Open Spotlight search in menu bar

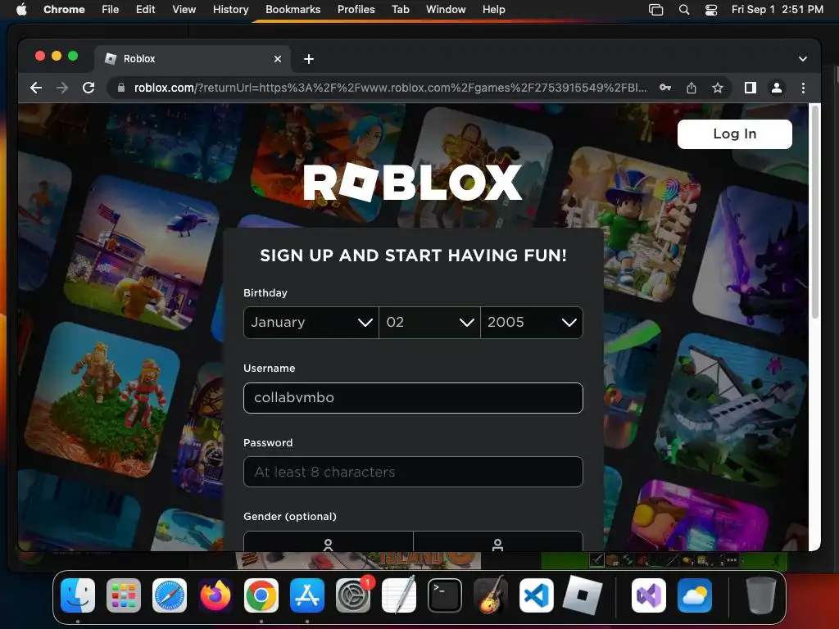684,9
